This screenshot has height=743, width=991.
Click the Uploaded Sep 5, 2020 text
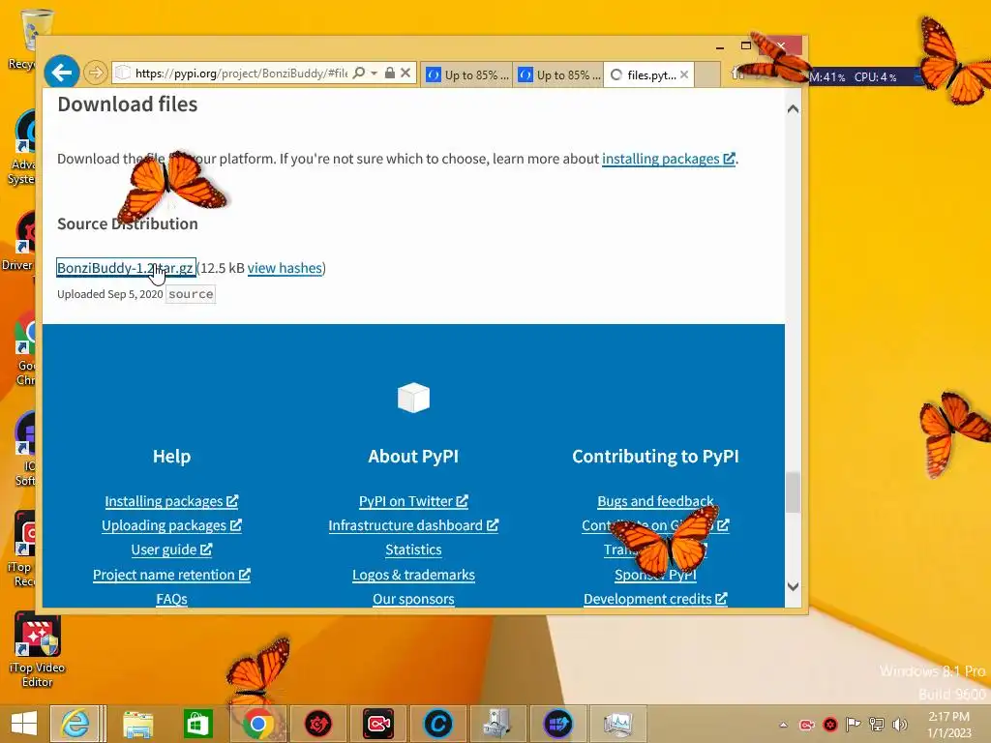(110, 294)
